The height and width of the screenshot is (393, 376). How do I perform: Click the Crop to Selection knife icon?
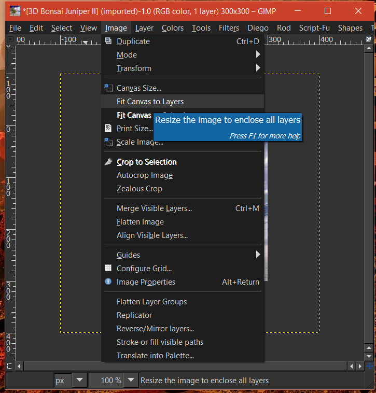click(108, 162)
